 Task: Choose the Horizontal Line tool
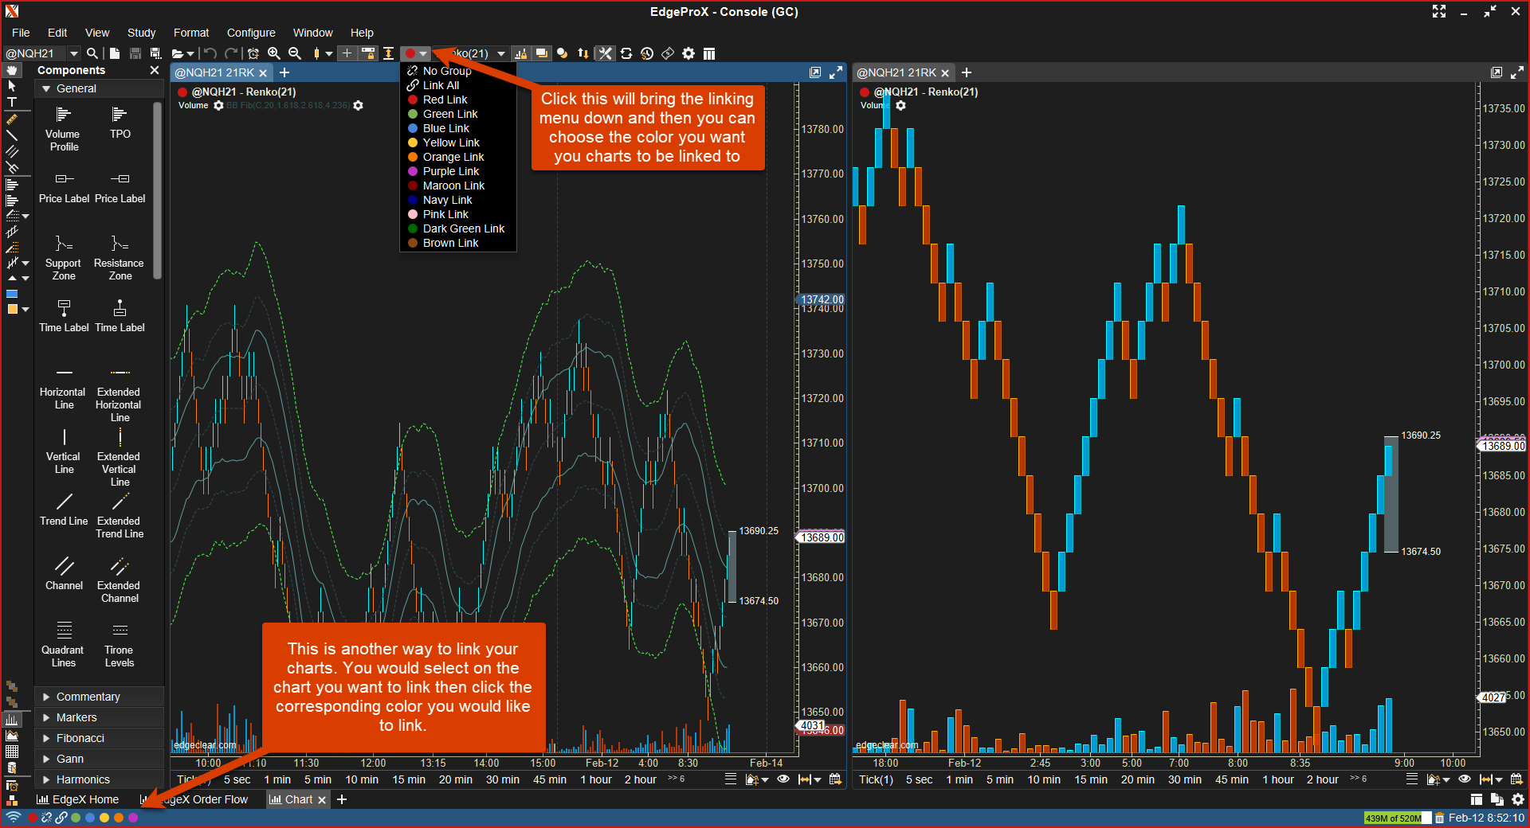[x=64, y=387]
